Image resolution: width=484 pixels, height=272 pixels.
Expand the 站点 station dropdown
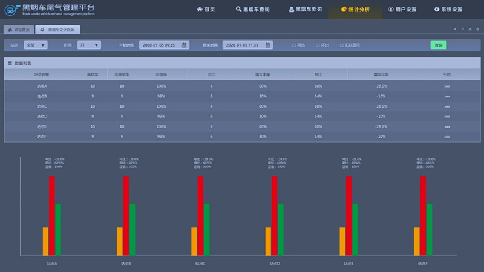pos(36,45)
